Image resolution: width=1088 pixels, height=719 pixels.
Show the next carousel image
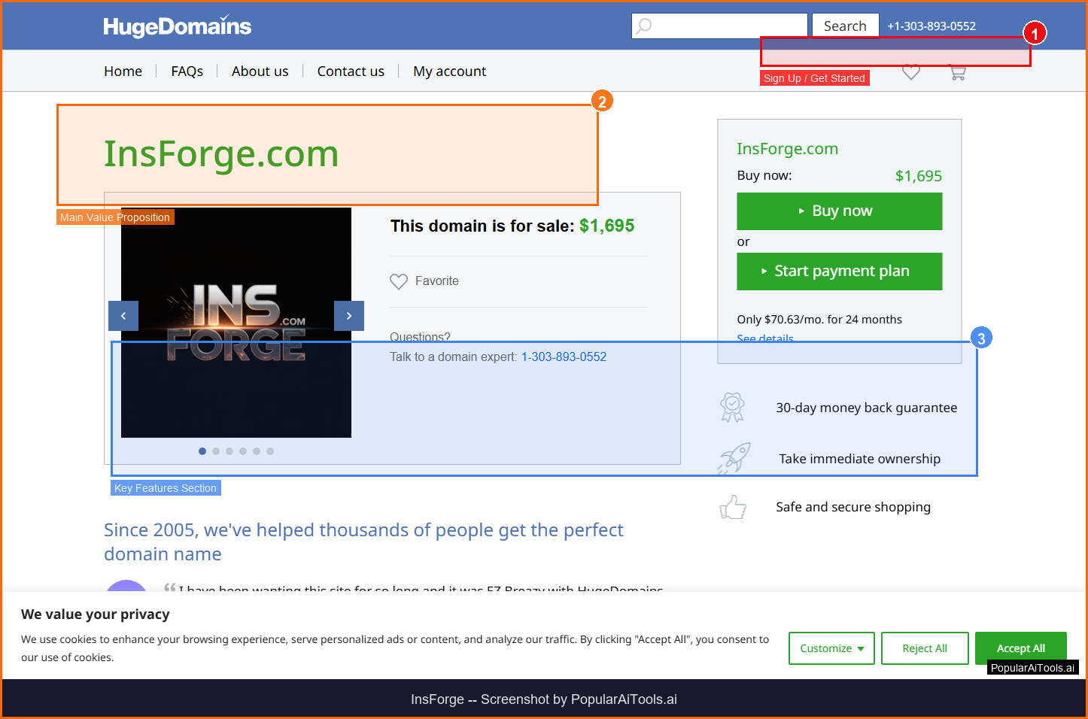[349, 316]
